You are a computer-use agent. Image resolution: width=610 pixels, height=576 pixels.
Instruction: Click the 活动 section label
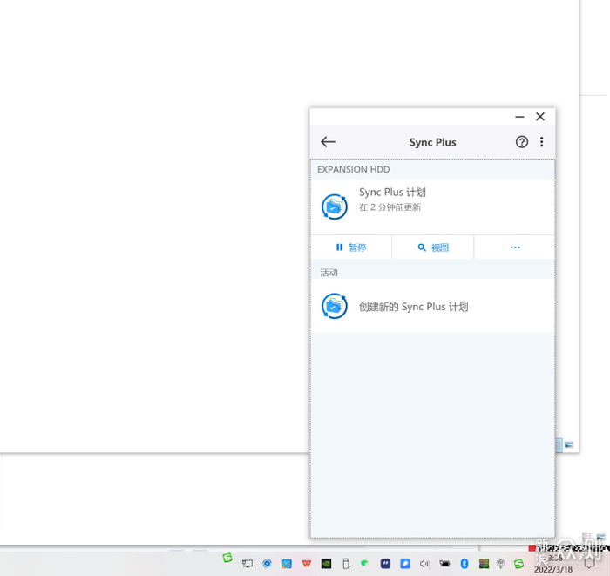point(329,273)
